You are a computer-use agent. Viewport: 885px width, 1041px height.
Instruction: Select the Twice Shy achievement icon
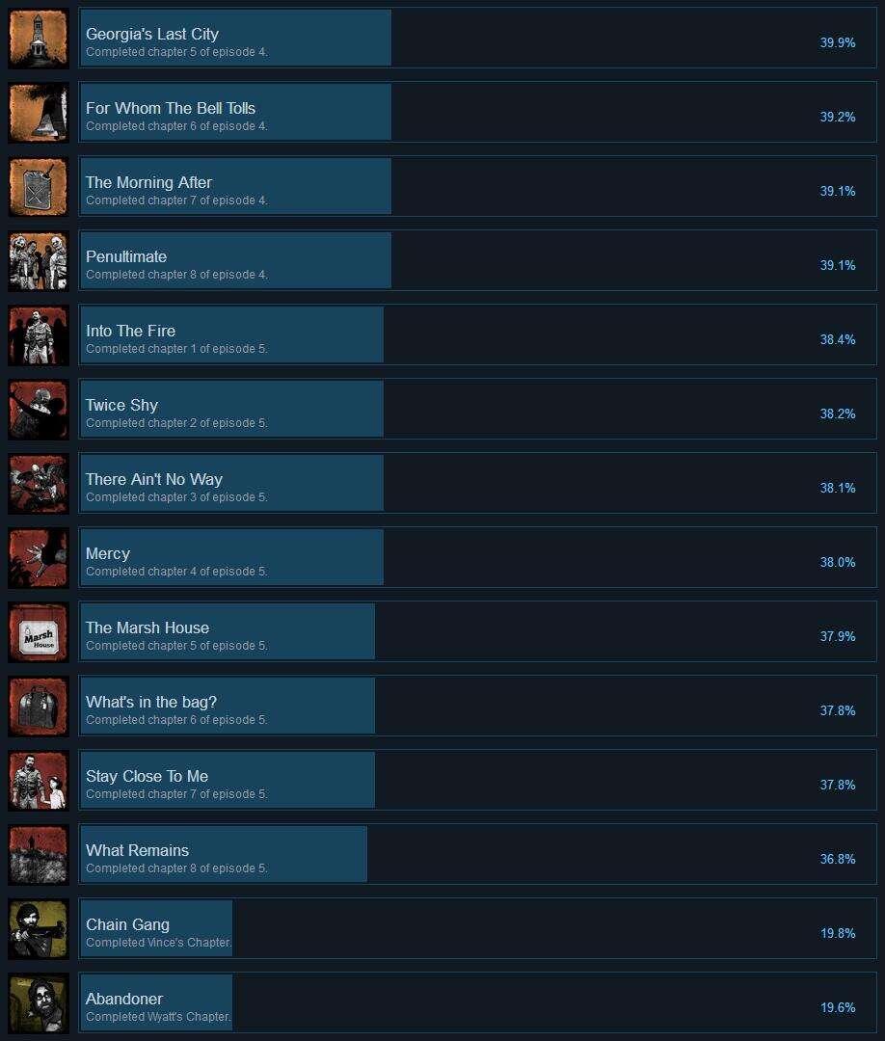(39, 411)
